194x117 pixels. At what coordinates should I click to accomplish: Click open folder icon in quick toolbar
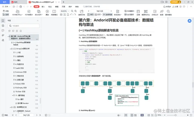[14, 7]
